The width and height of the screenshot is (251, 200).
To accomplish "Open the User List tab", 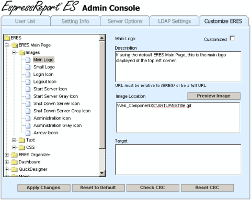I will click(x=26, y=21).
